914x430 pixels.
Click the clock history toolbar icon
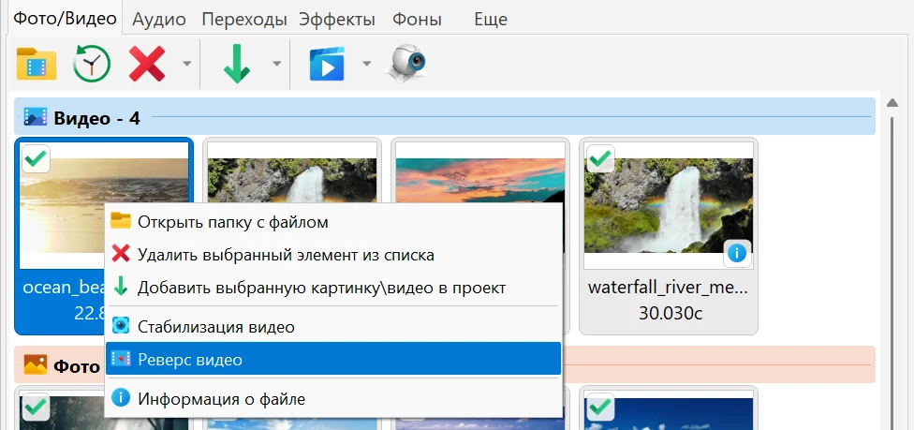click(92, 63)
